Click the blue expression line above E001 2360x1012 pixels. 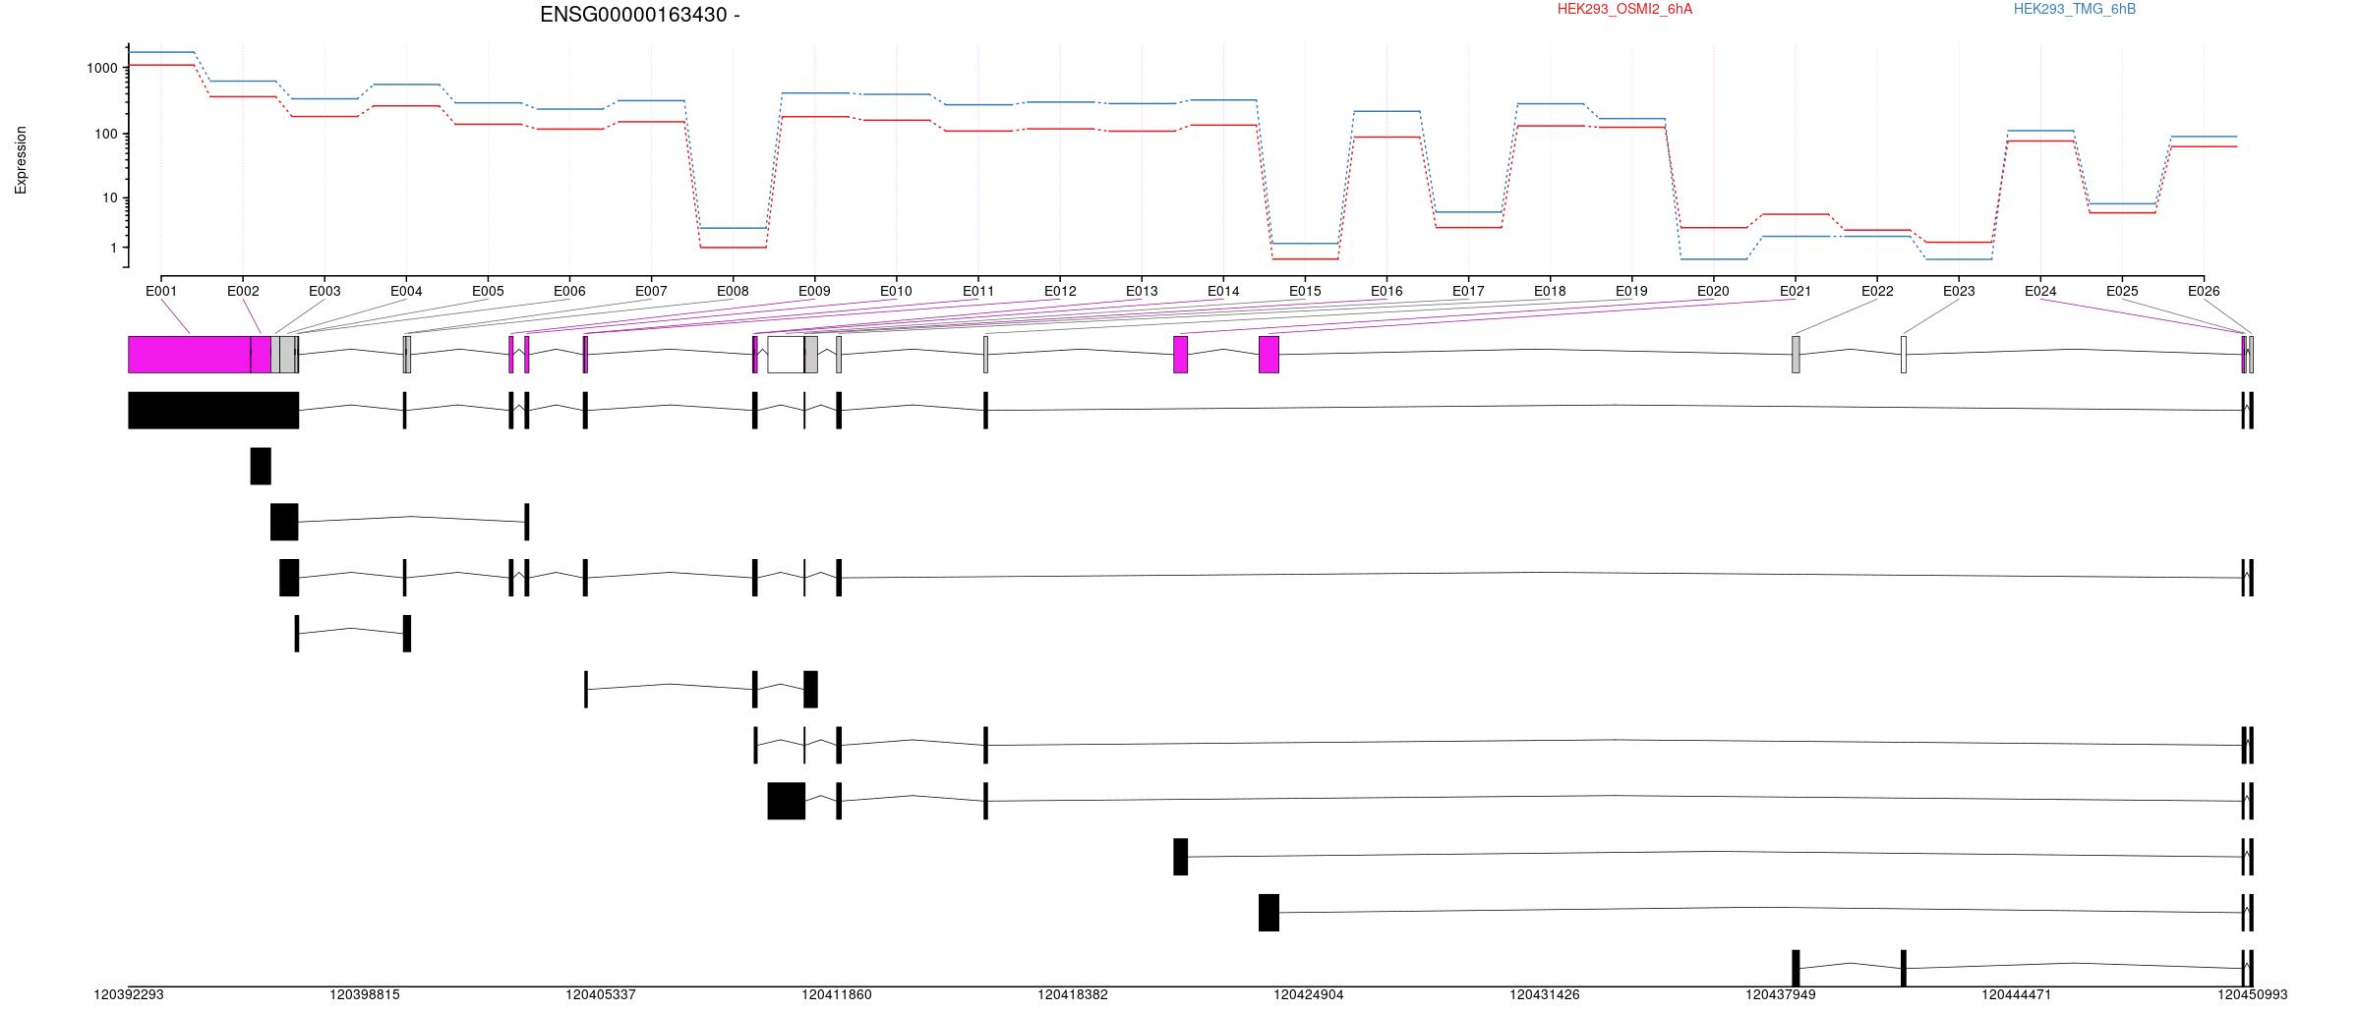pos(161,52)
